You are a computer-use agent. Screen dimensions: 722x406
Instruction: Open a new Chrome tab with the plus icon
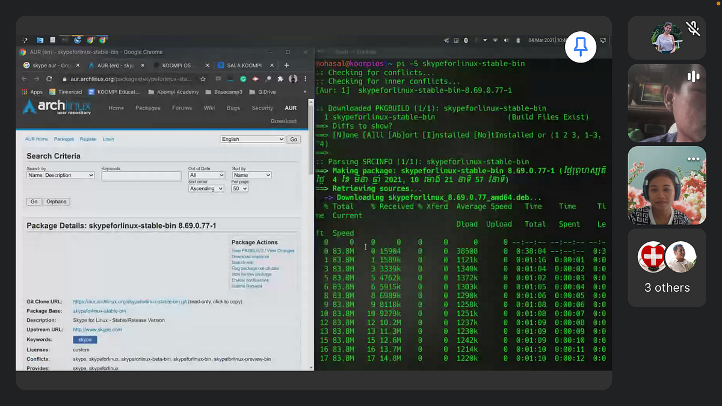coord(286,65)
